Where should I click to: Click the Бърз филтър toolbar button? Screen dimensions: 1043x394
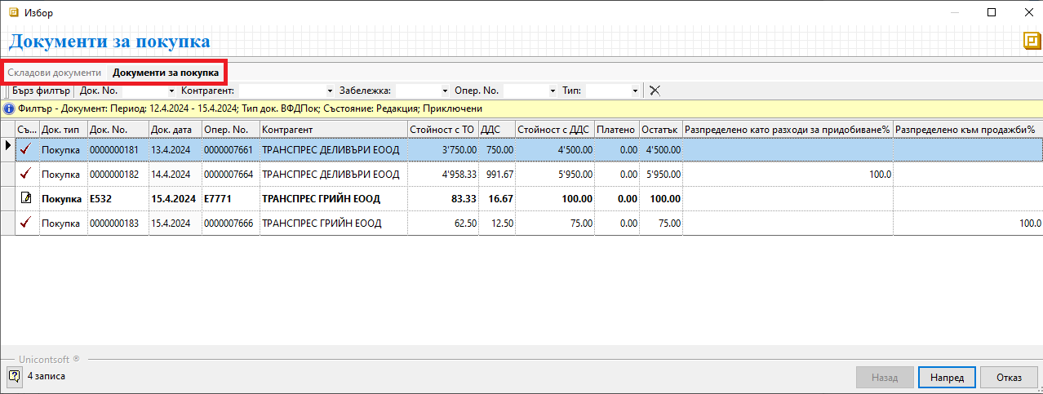tap(41, 91)
